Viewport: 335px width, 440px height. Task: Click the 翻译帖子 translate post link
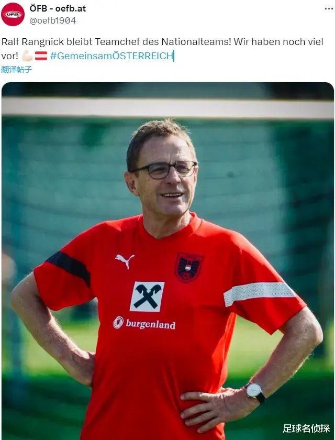[17, 69]
